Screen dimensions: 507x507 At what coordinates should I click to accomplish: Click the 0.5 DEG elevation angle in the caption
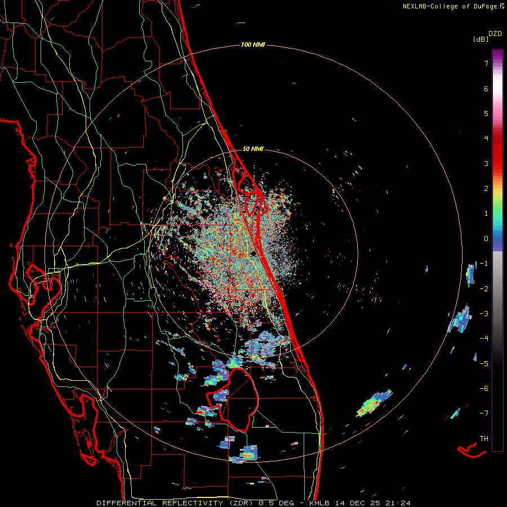click(276, 503)
